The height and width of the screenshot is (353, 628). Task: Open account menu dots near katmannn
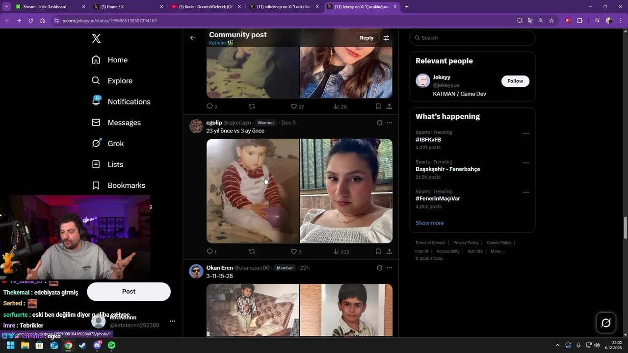click(x=172, y=321)
